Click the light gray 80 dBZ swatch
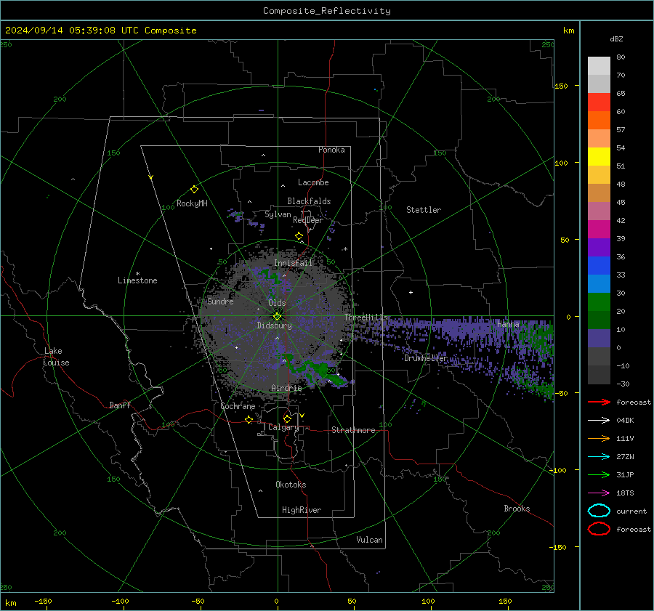The image size is (654, 611). click(599, 65)
